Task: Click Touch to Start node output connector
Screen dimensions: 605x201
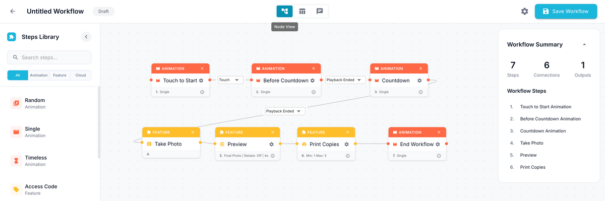Action: [x=210, y=80]
